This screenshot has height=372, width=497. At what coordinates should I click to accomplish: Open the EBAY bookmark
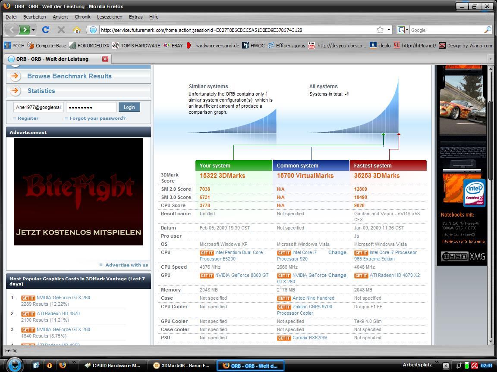[173, 46]
